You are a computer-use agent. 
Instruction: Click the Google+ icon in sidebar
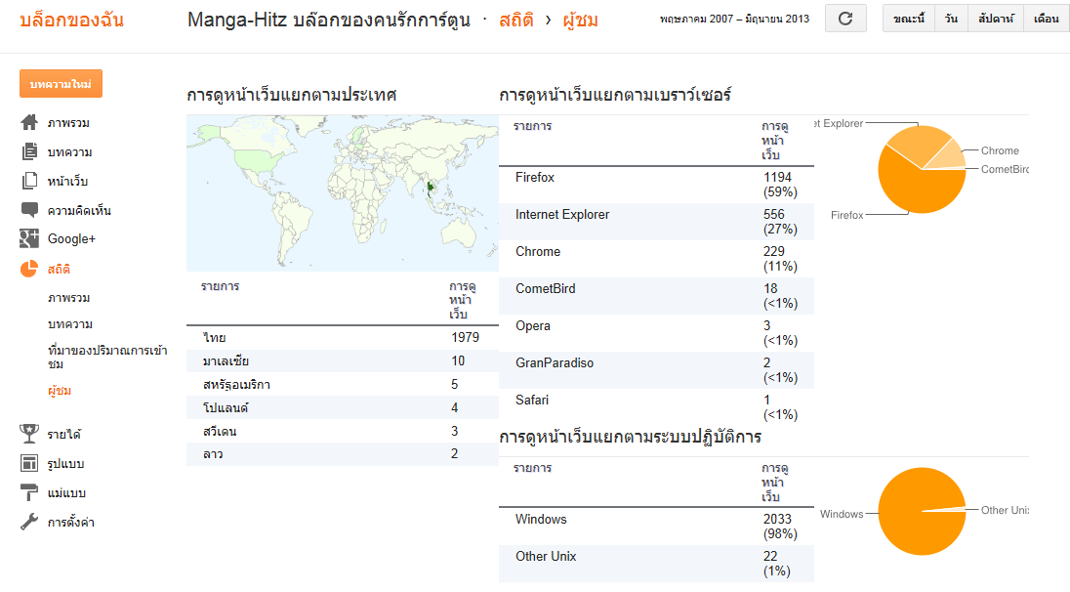29,238
